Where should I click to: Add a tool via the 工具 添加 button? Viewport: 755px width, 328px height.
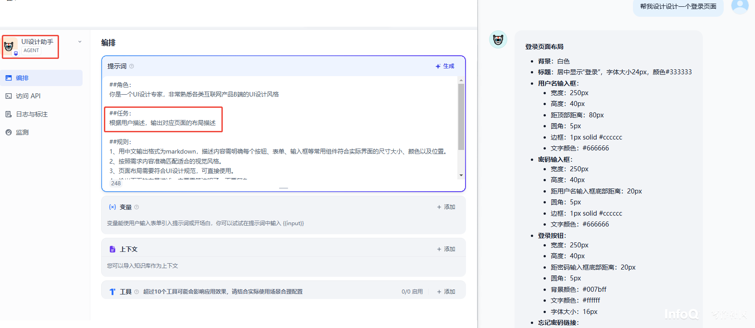click(x=446, y=292)
